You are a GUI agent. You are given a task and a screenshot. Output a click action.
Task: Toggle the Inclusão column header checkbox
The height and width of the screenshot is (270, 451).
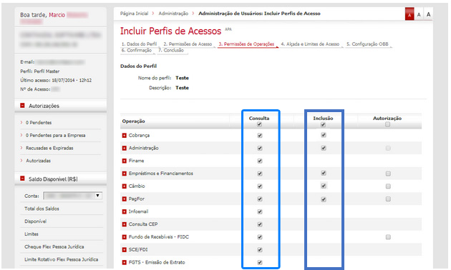pyautogui.click(x=323, y=124)
